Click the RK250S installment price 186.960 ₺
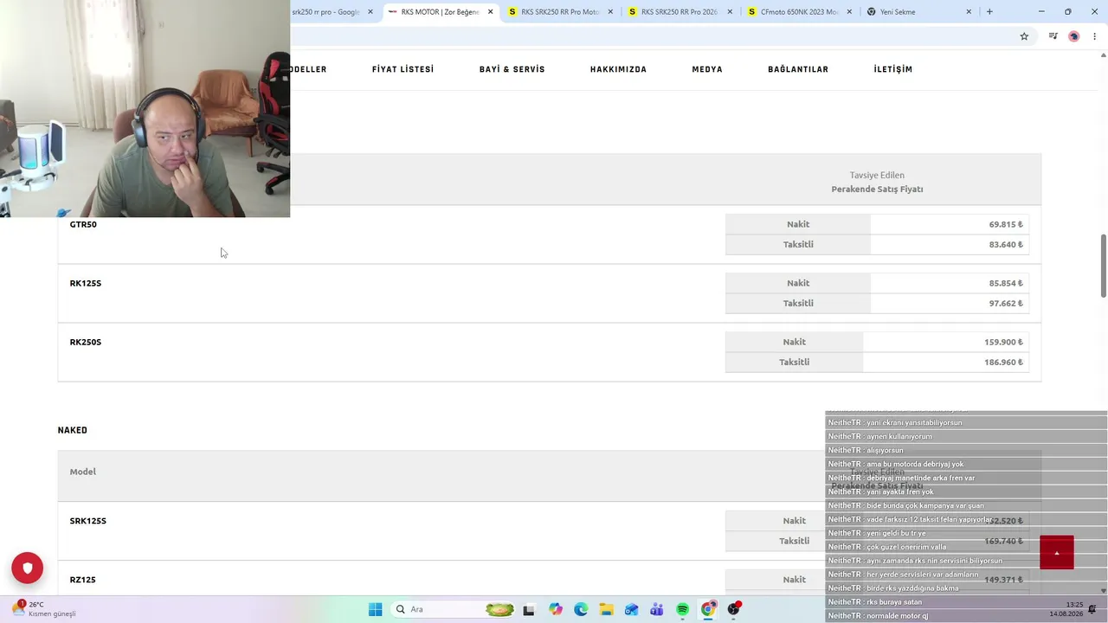The width and height of the screenshot is (1108, 623). [1003, 362]
